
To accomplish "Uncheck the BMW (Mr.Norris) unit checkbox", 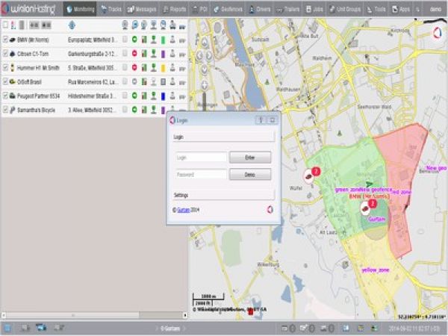I will 6,39.
